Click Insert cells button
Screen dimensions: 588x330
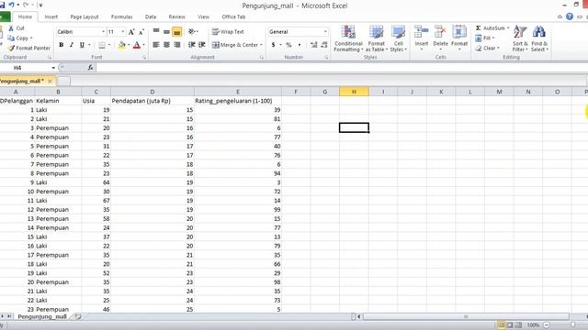coord(422,38)
